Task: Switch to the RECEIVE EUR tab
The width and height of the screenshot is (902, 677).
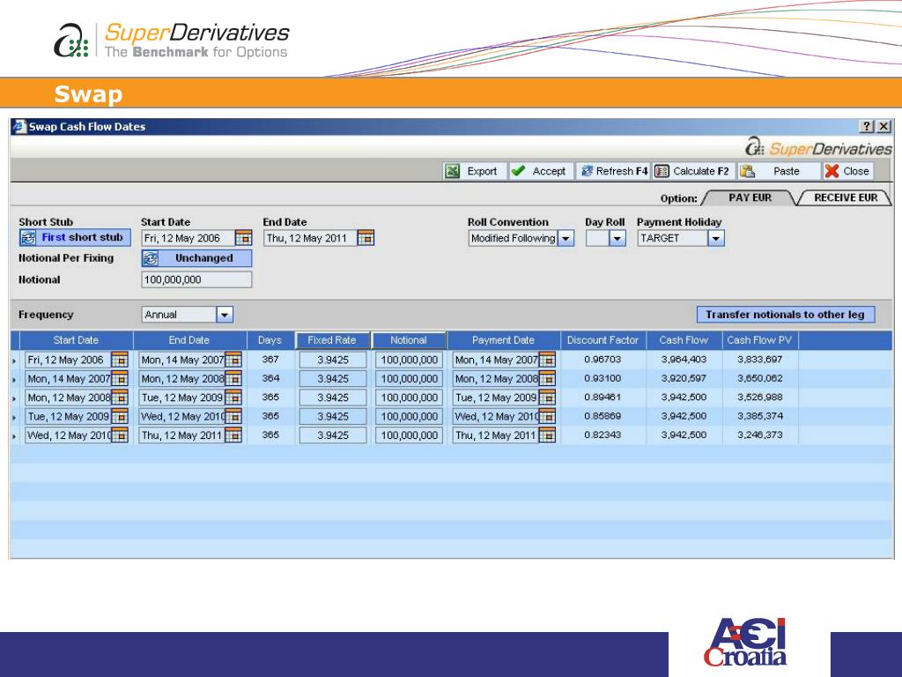Action: 845,197
